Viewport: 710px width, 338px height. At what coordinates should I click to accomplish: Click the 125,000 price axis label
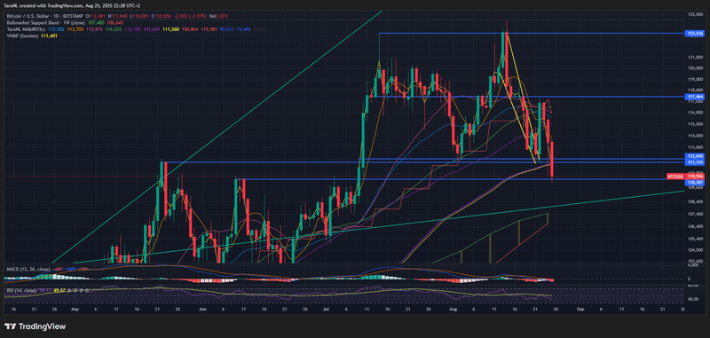(x=695, y=15)
